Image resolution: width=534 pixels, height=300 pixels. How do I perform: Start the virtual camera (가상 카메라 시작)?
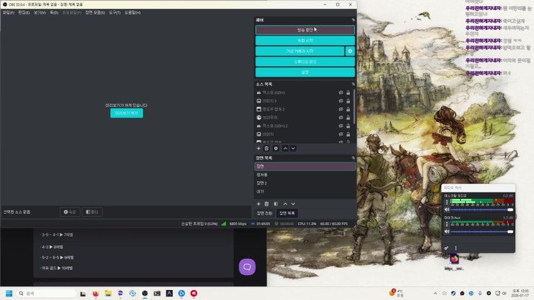pos(300,51)
